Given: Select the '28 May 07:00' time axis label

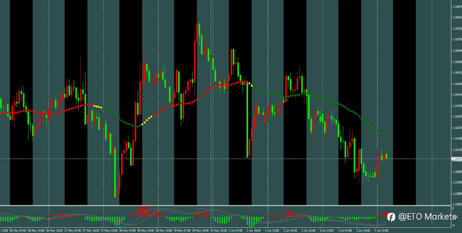Looking at the screenshot, I should pos(127,230).
